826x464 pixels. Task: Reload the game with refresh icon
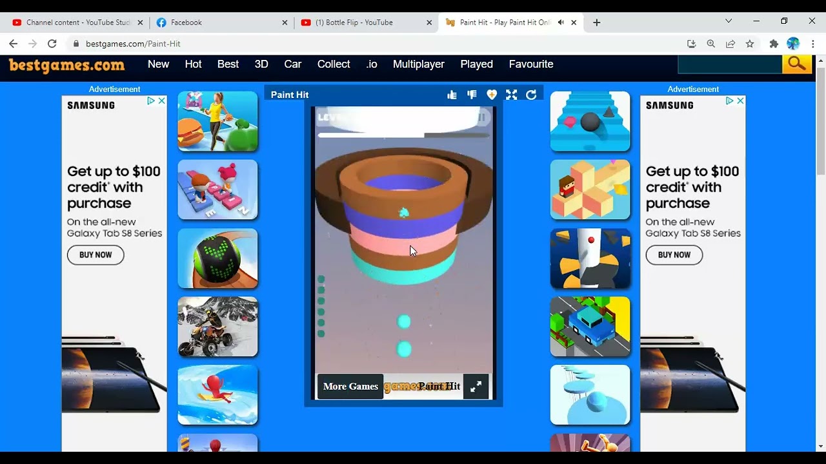(x=531, y=95)
